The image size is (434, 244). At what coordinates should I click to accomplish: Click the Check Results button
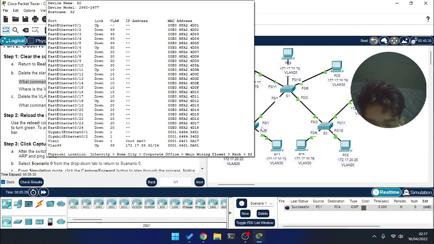click(x=31, y=182)
